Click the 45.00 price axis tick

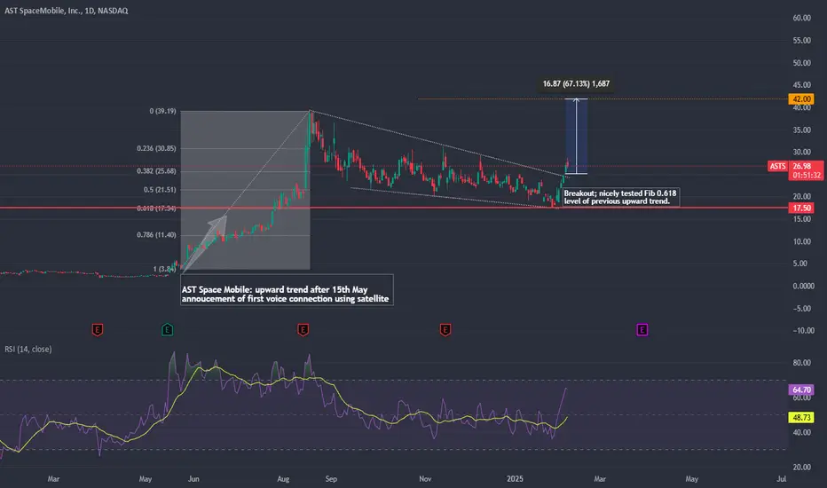pyautogui.click(x=801, y=85)
